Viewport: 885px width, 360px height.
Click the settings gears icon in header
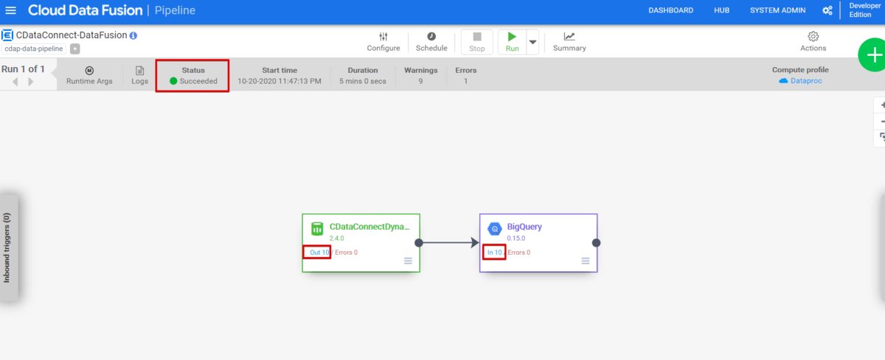(x=827, y=10)
